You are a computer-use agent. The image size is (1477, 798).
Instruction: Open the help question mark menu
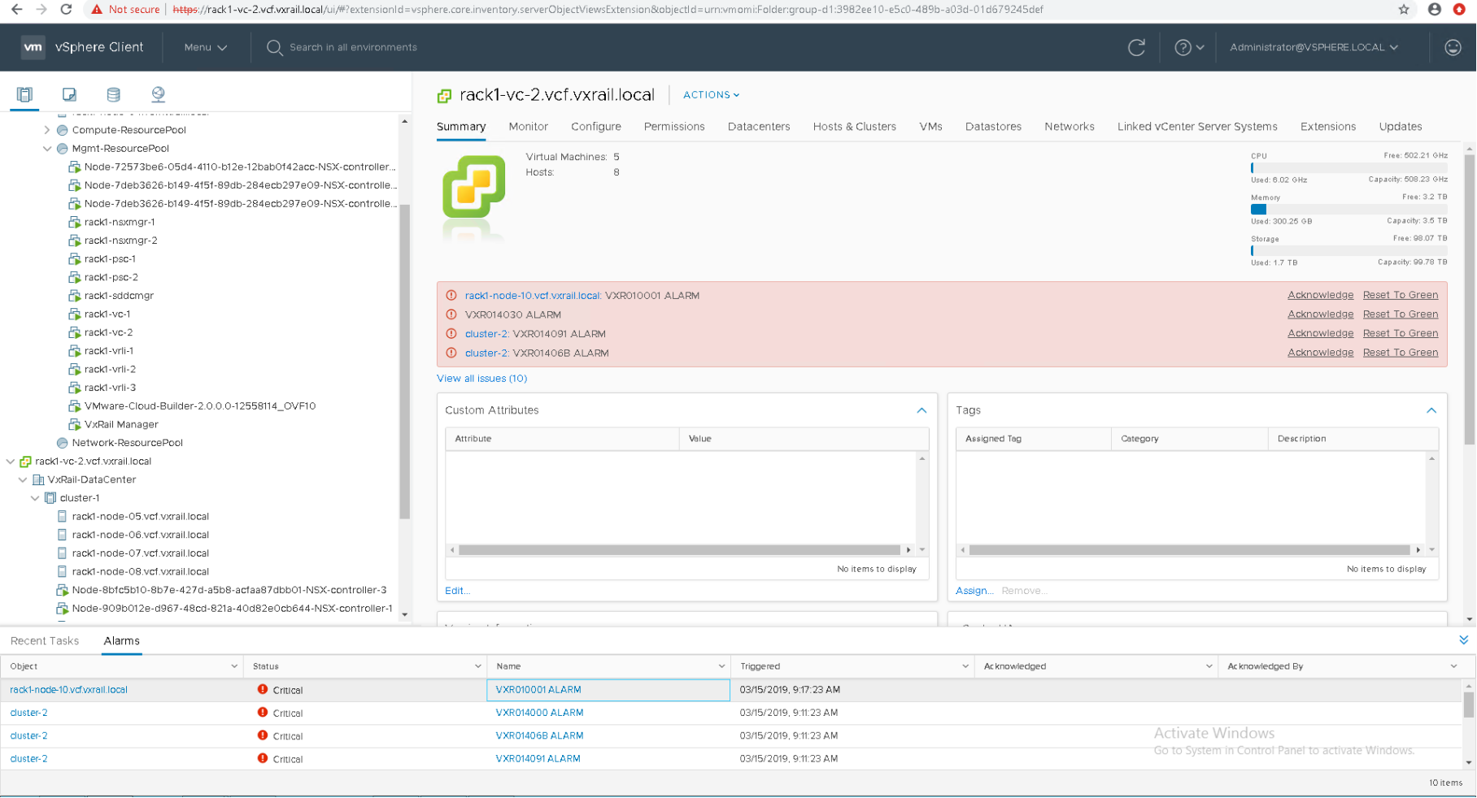click(x=1188, y=47)
